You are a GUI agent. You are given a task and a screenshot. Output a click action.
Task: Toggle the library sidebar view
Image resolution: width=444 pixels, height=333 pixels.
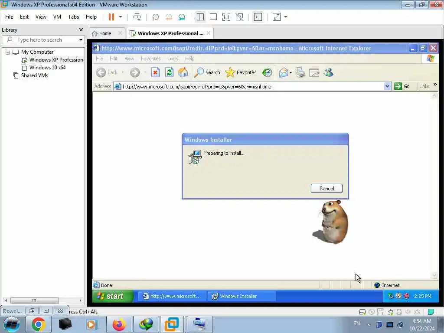pos(200,17)
